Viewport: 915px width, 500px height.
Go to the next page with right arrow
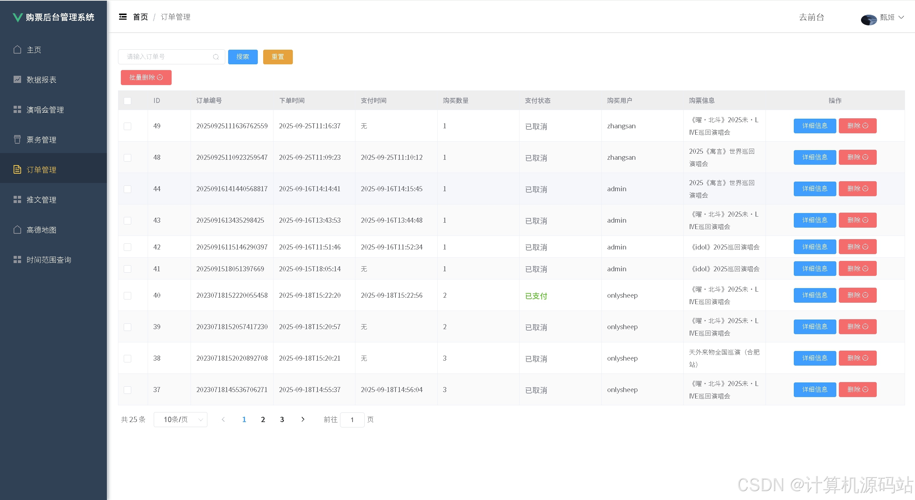pos(303,419)
